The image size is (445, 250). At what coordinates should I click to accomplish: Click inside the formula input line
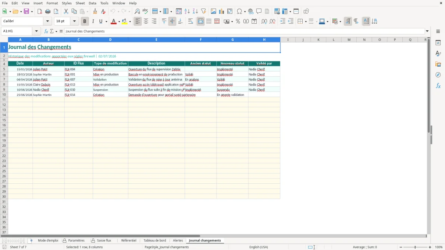pyautogui.click(x=244, y=31)
